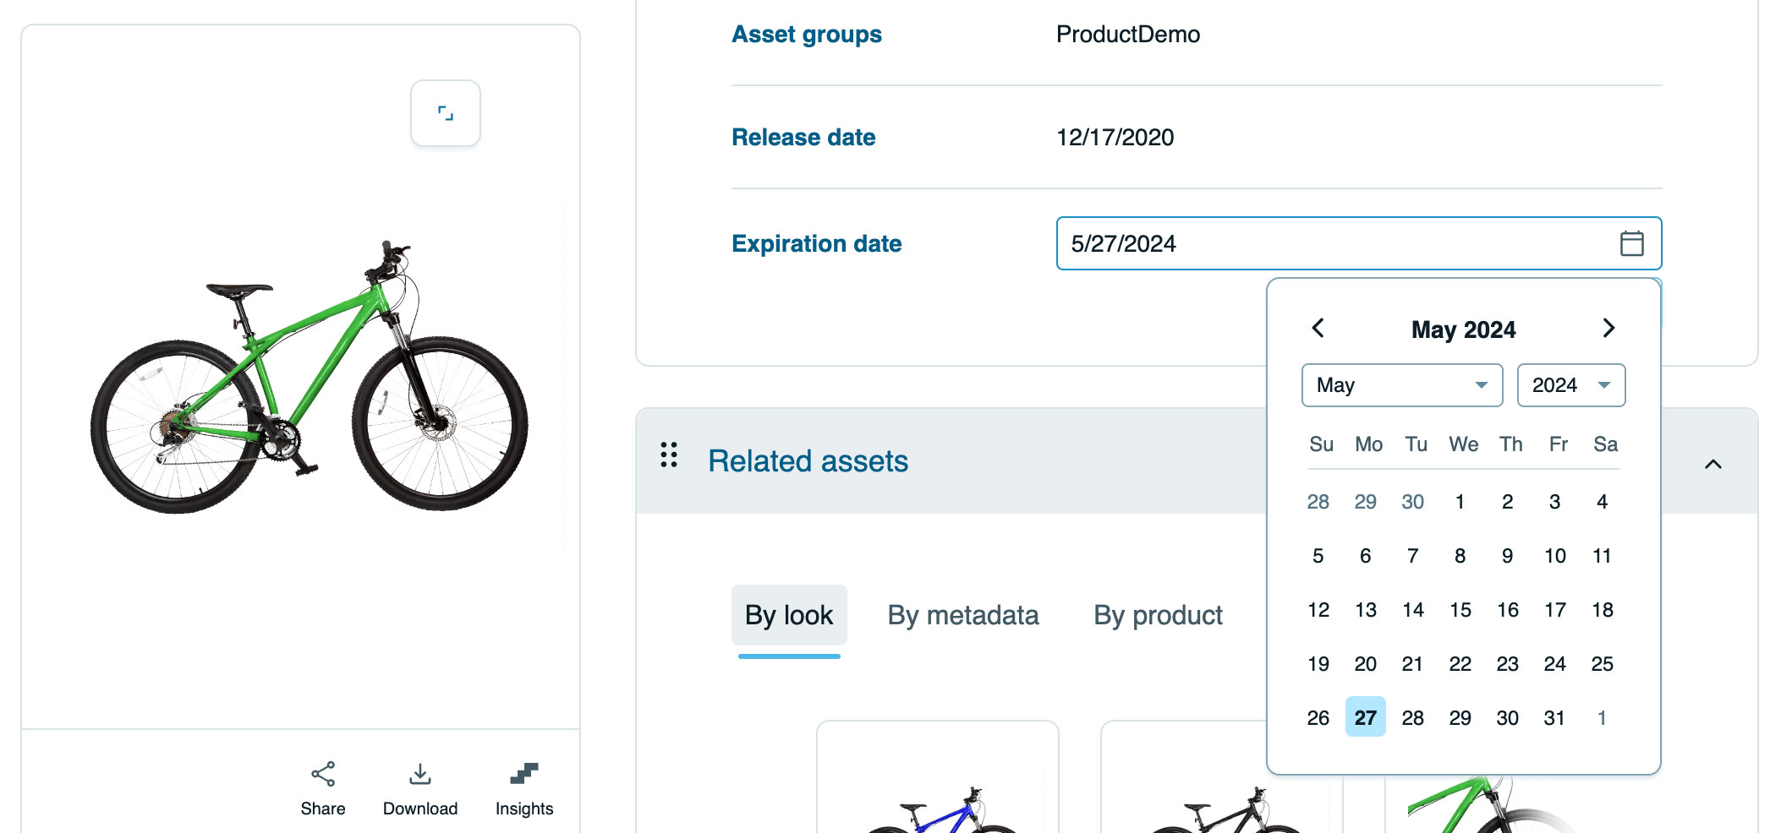This screenshot has width=1781, height=833.
Task: Open the blue bike related asset thumbnail
Action: 937,786
